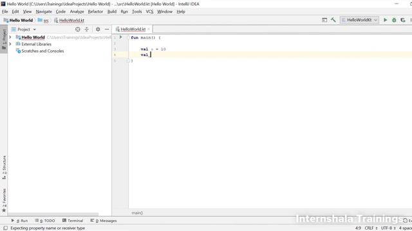412x231 pixels.
Task: Open the Tools menu
Action: point(136,12)
